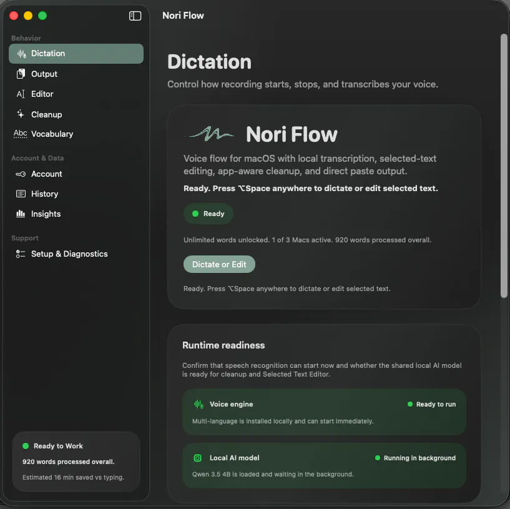Click green dot beside Ready to run
This screenshot has height=509, width=510.
click(x=410, y=404)
